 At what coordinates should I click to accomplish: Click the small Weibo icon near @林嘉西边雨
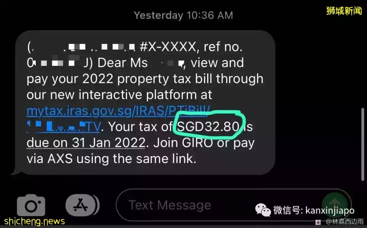[318, 222]
